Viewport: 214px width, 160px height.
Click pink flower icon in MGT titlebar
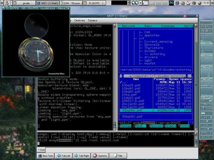(185, 16)
